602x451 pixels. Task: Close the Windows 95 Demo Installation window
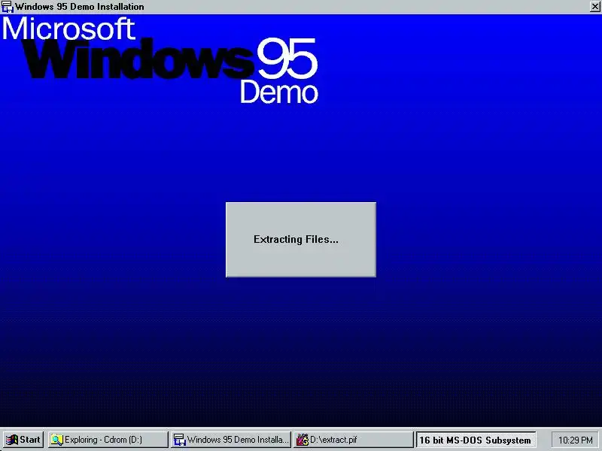[x=594, y=7]
